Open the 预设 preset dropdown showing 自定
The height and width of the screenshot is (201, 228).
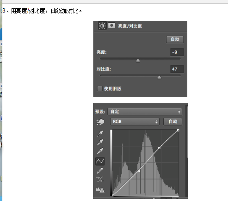click(145, 112)
